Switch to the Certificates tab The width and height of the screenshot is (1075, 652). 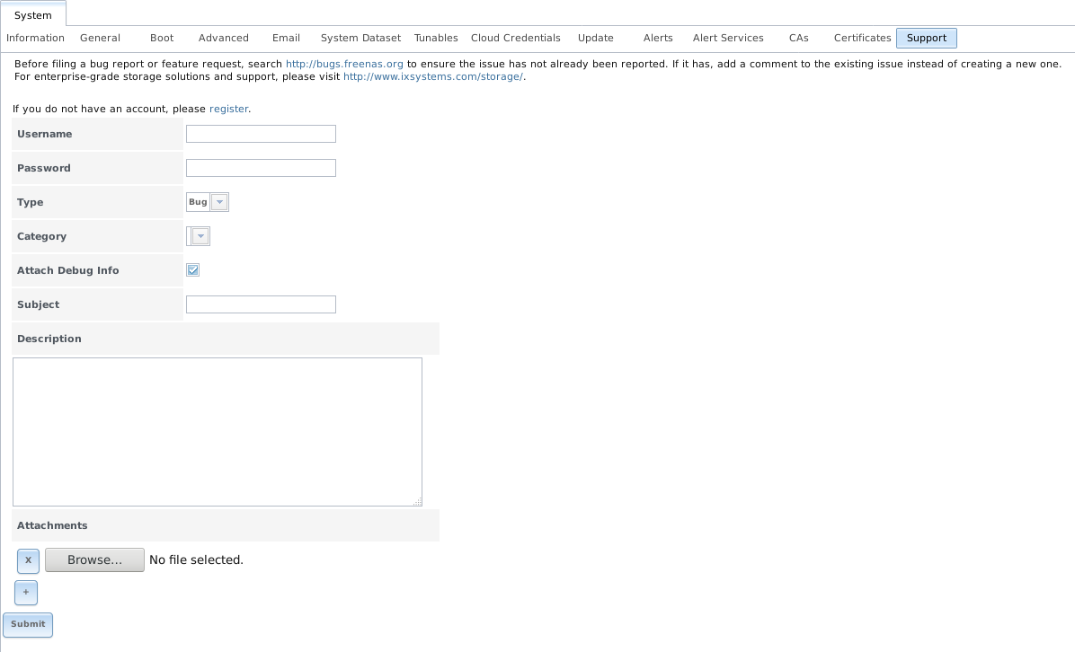tap(862, 38)
